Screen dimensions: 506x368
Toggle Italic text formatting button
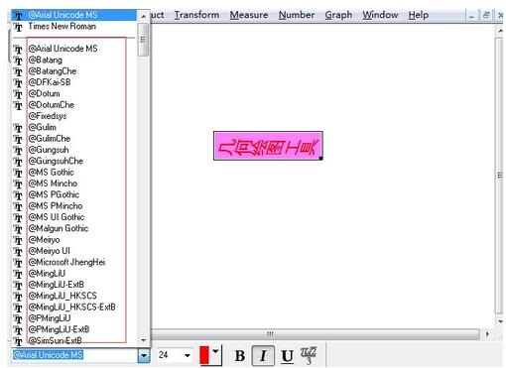[263, 356]
